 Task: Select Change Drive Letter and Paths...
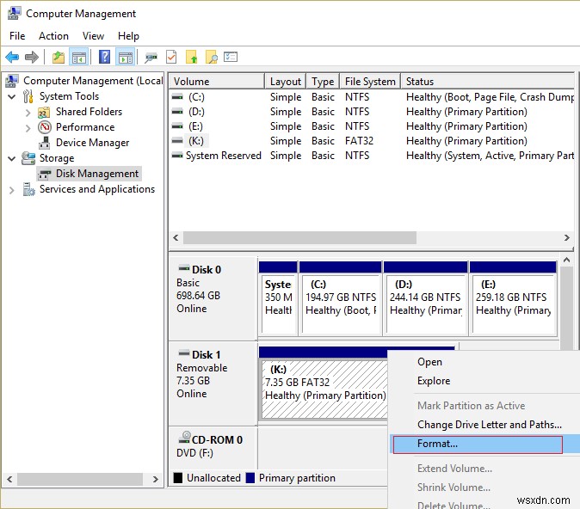(x=489, y=425)
